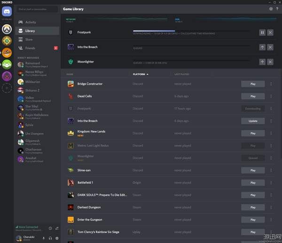Viewport: 282px width, 243px height.
Task: Play Battlefield 1
Action: (x=253, y=183)
